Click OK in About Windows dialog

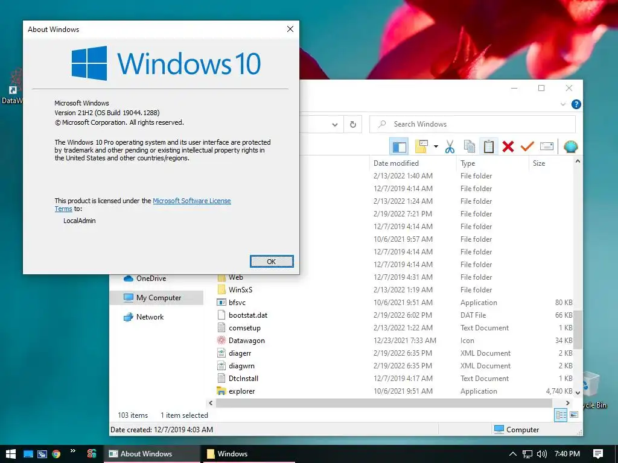[x=272, y=262]
